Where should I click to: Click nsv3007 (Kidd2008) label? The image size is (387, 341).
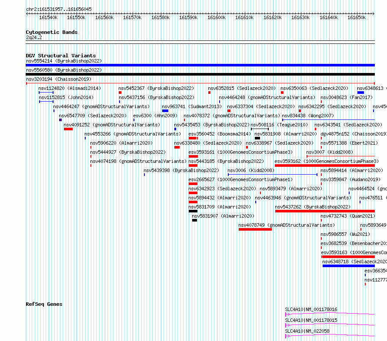point(330,152)
